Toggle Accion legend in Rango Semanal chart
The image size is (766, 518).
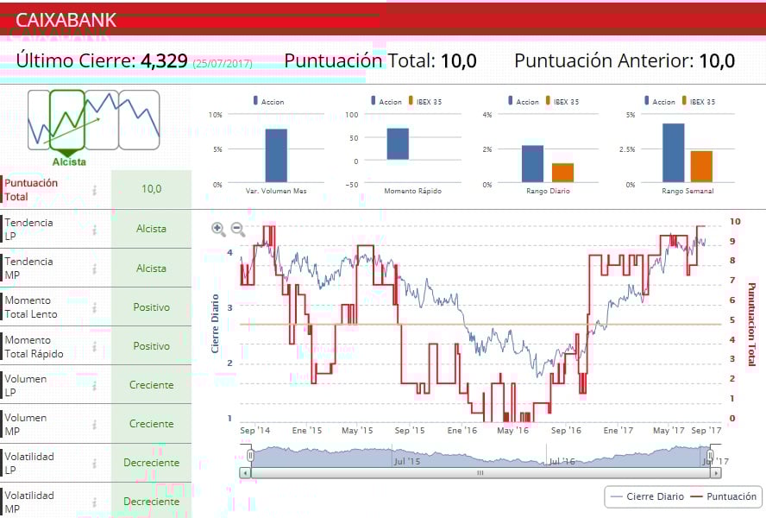point(660,101)
